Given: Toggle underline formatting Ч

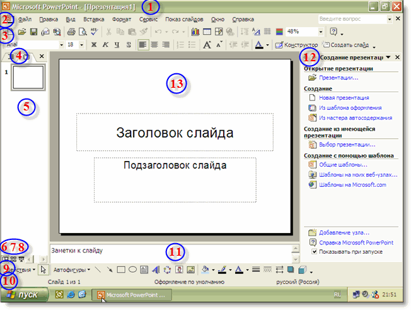Looking at the screenshot, I should pos(117,45).
